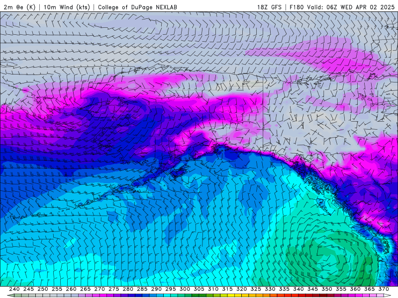The height and width of the screenshot is (298, 398).
Task: Click the 355 value on the color scale
Action: click(x=341, y=289)
